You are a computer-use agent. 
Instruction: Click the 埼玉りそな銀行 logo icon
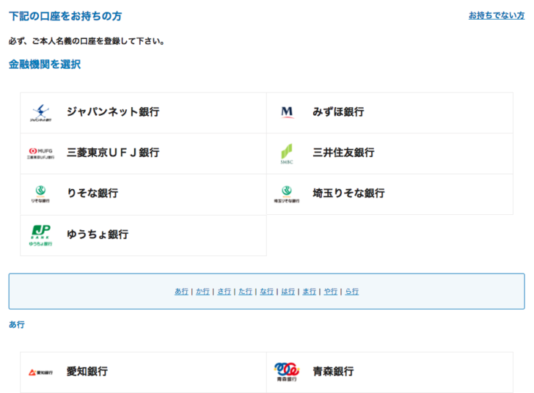(287, 194)
